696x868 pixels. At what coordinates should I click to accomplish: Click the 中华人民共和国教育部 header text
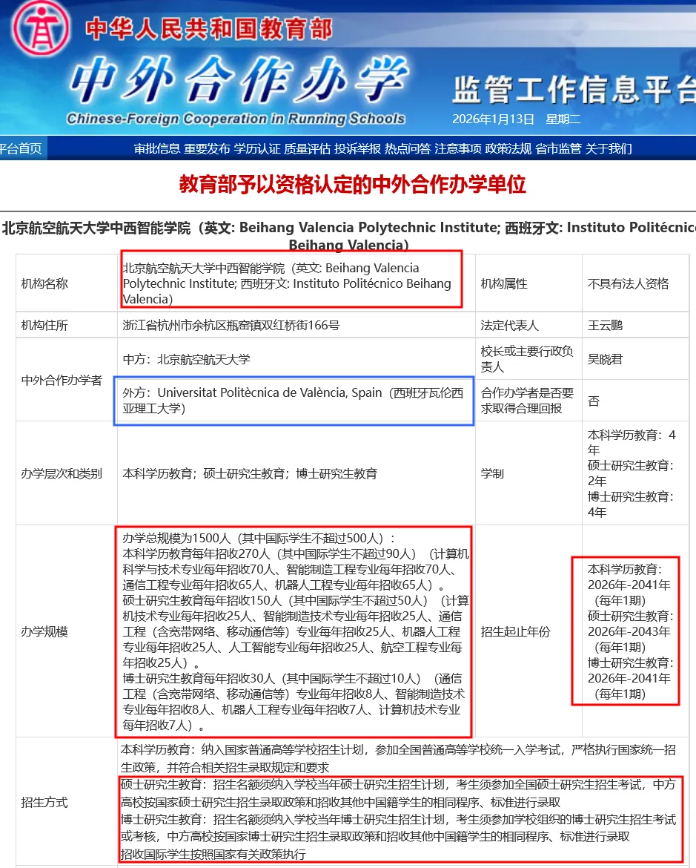pyautogui.click(x=208, y=29)
